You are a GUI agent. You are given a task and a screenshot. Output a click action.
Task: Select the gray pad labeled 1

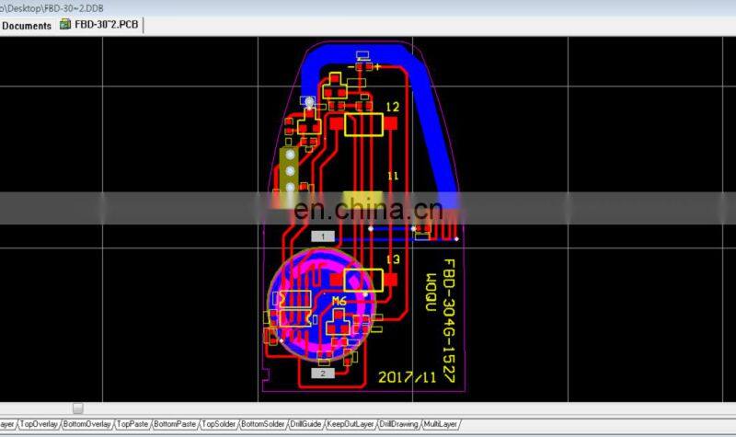tap(323, 236)
